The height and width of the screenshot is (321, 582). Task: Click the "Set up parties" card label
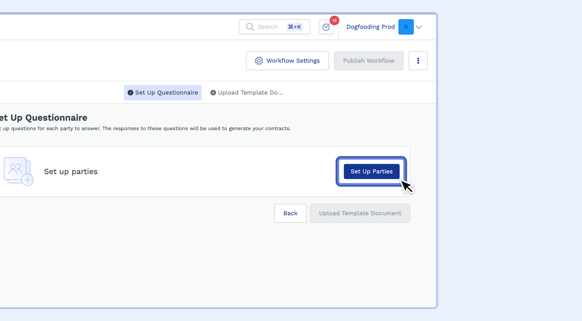coord(71,172)
